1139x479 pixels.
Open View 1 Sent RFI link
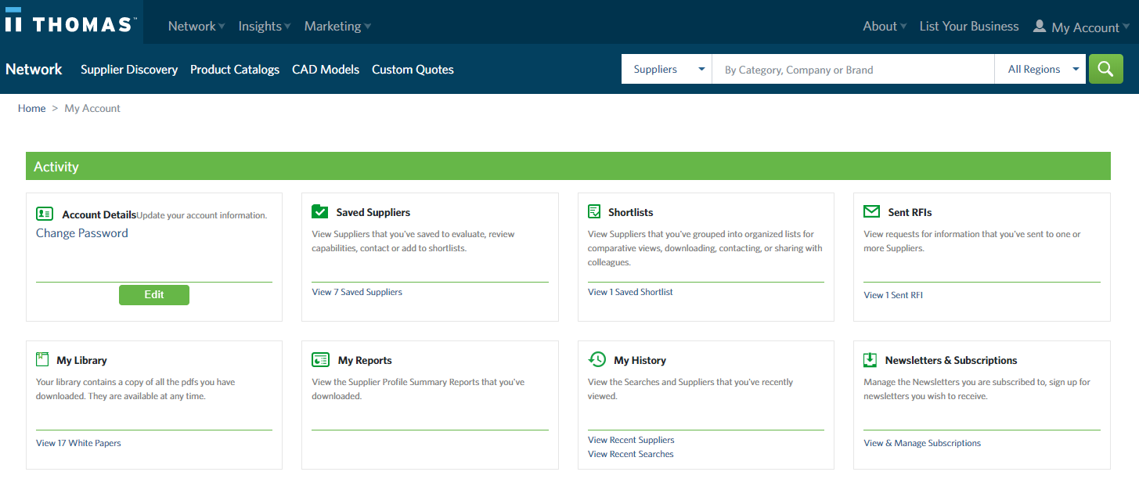[893, 295]
